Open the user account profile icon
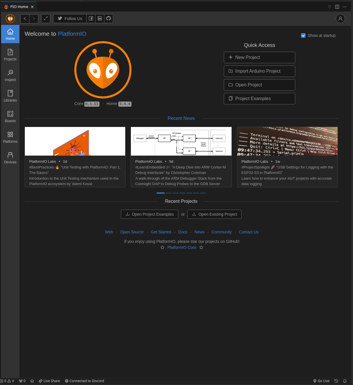353x385 pixels. click(340, 19)
